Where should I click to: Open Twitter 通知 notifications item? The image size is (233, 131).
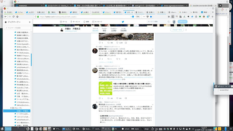point(86,22)
